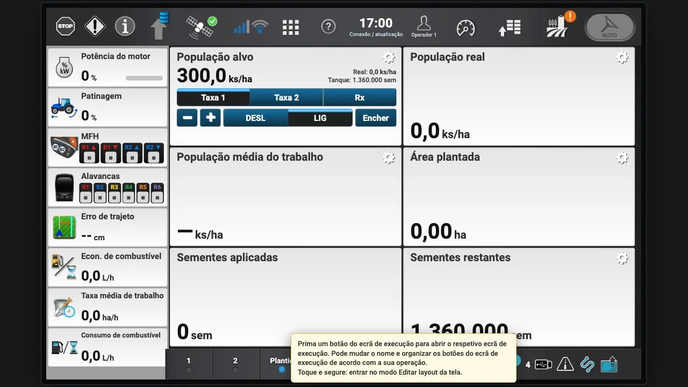The image size is (688, 387).
Task: Open the Consumo de combustível widget
Action: coord(107,347)
